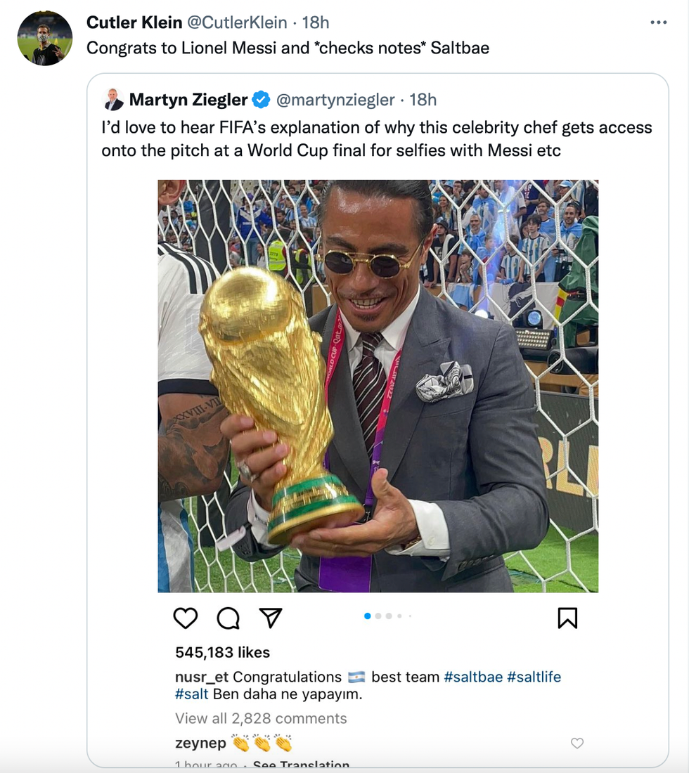Open the @martynziegler handle
The width and height of the screenshot is (689, 773).
[335, 100]
